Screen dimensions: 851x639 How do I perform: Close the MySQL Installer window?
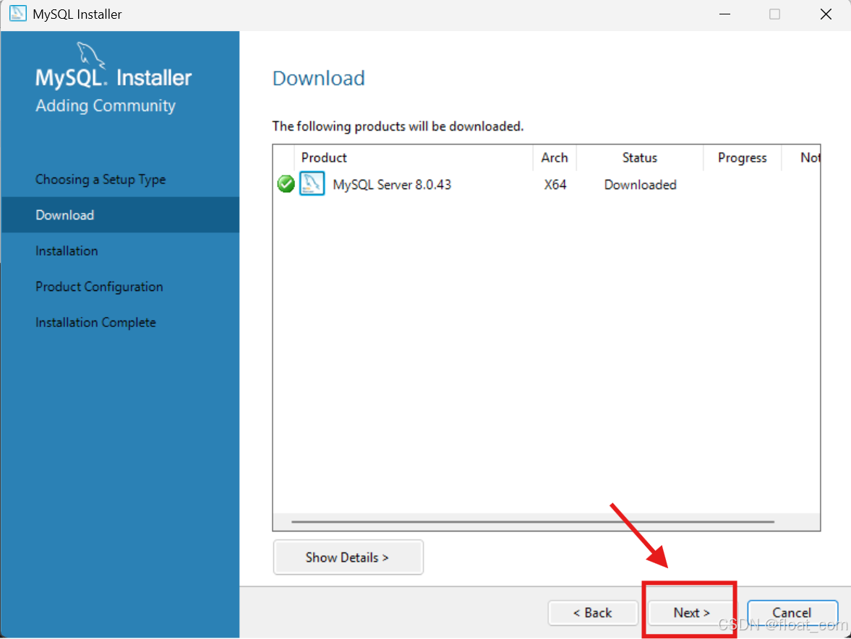point(826,14)
